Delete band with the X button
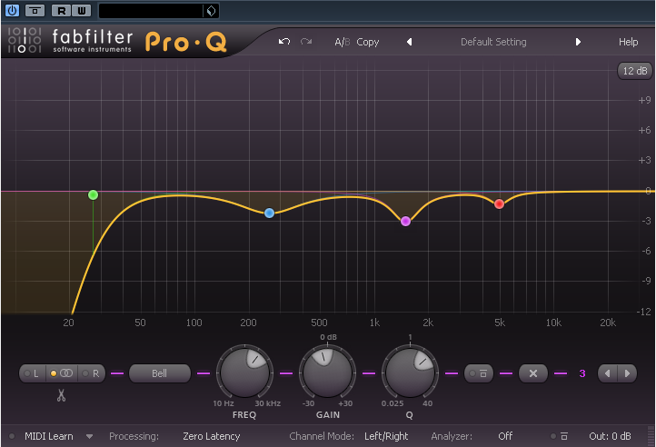Viewport: 656px width, 447px height. click(533, 373)
